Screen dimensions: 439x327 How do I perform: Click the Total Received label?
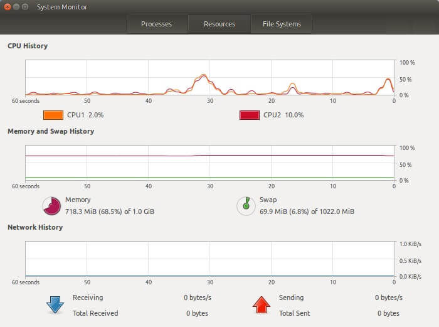point(95,313)
